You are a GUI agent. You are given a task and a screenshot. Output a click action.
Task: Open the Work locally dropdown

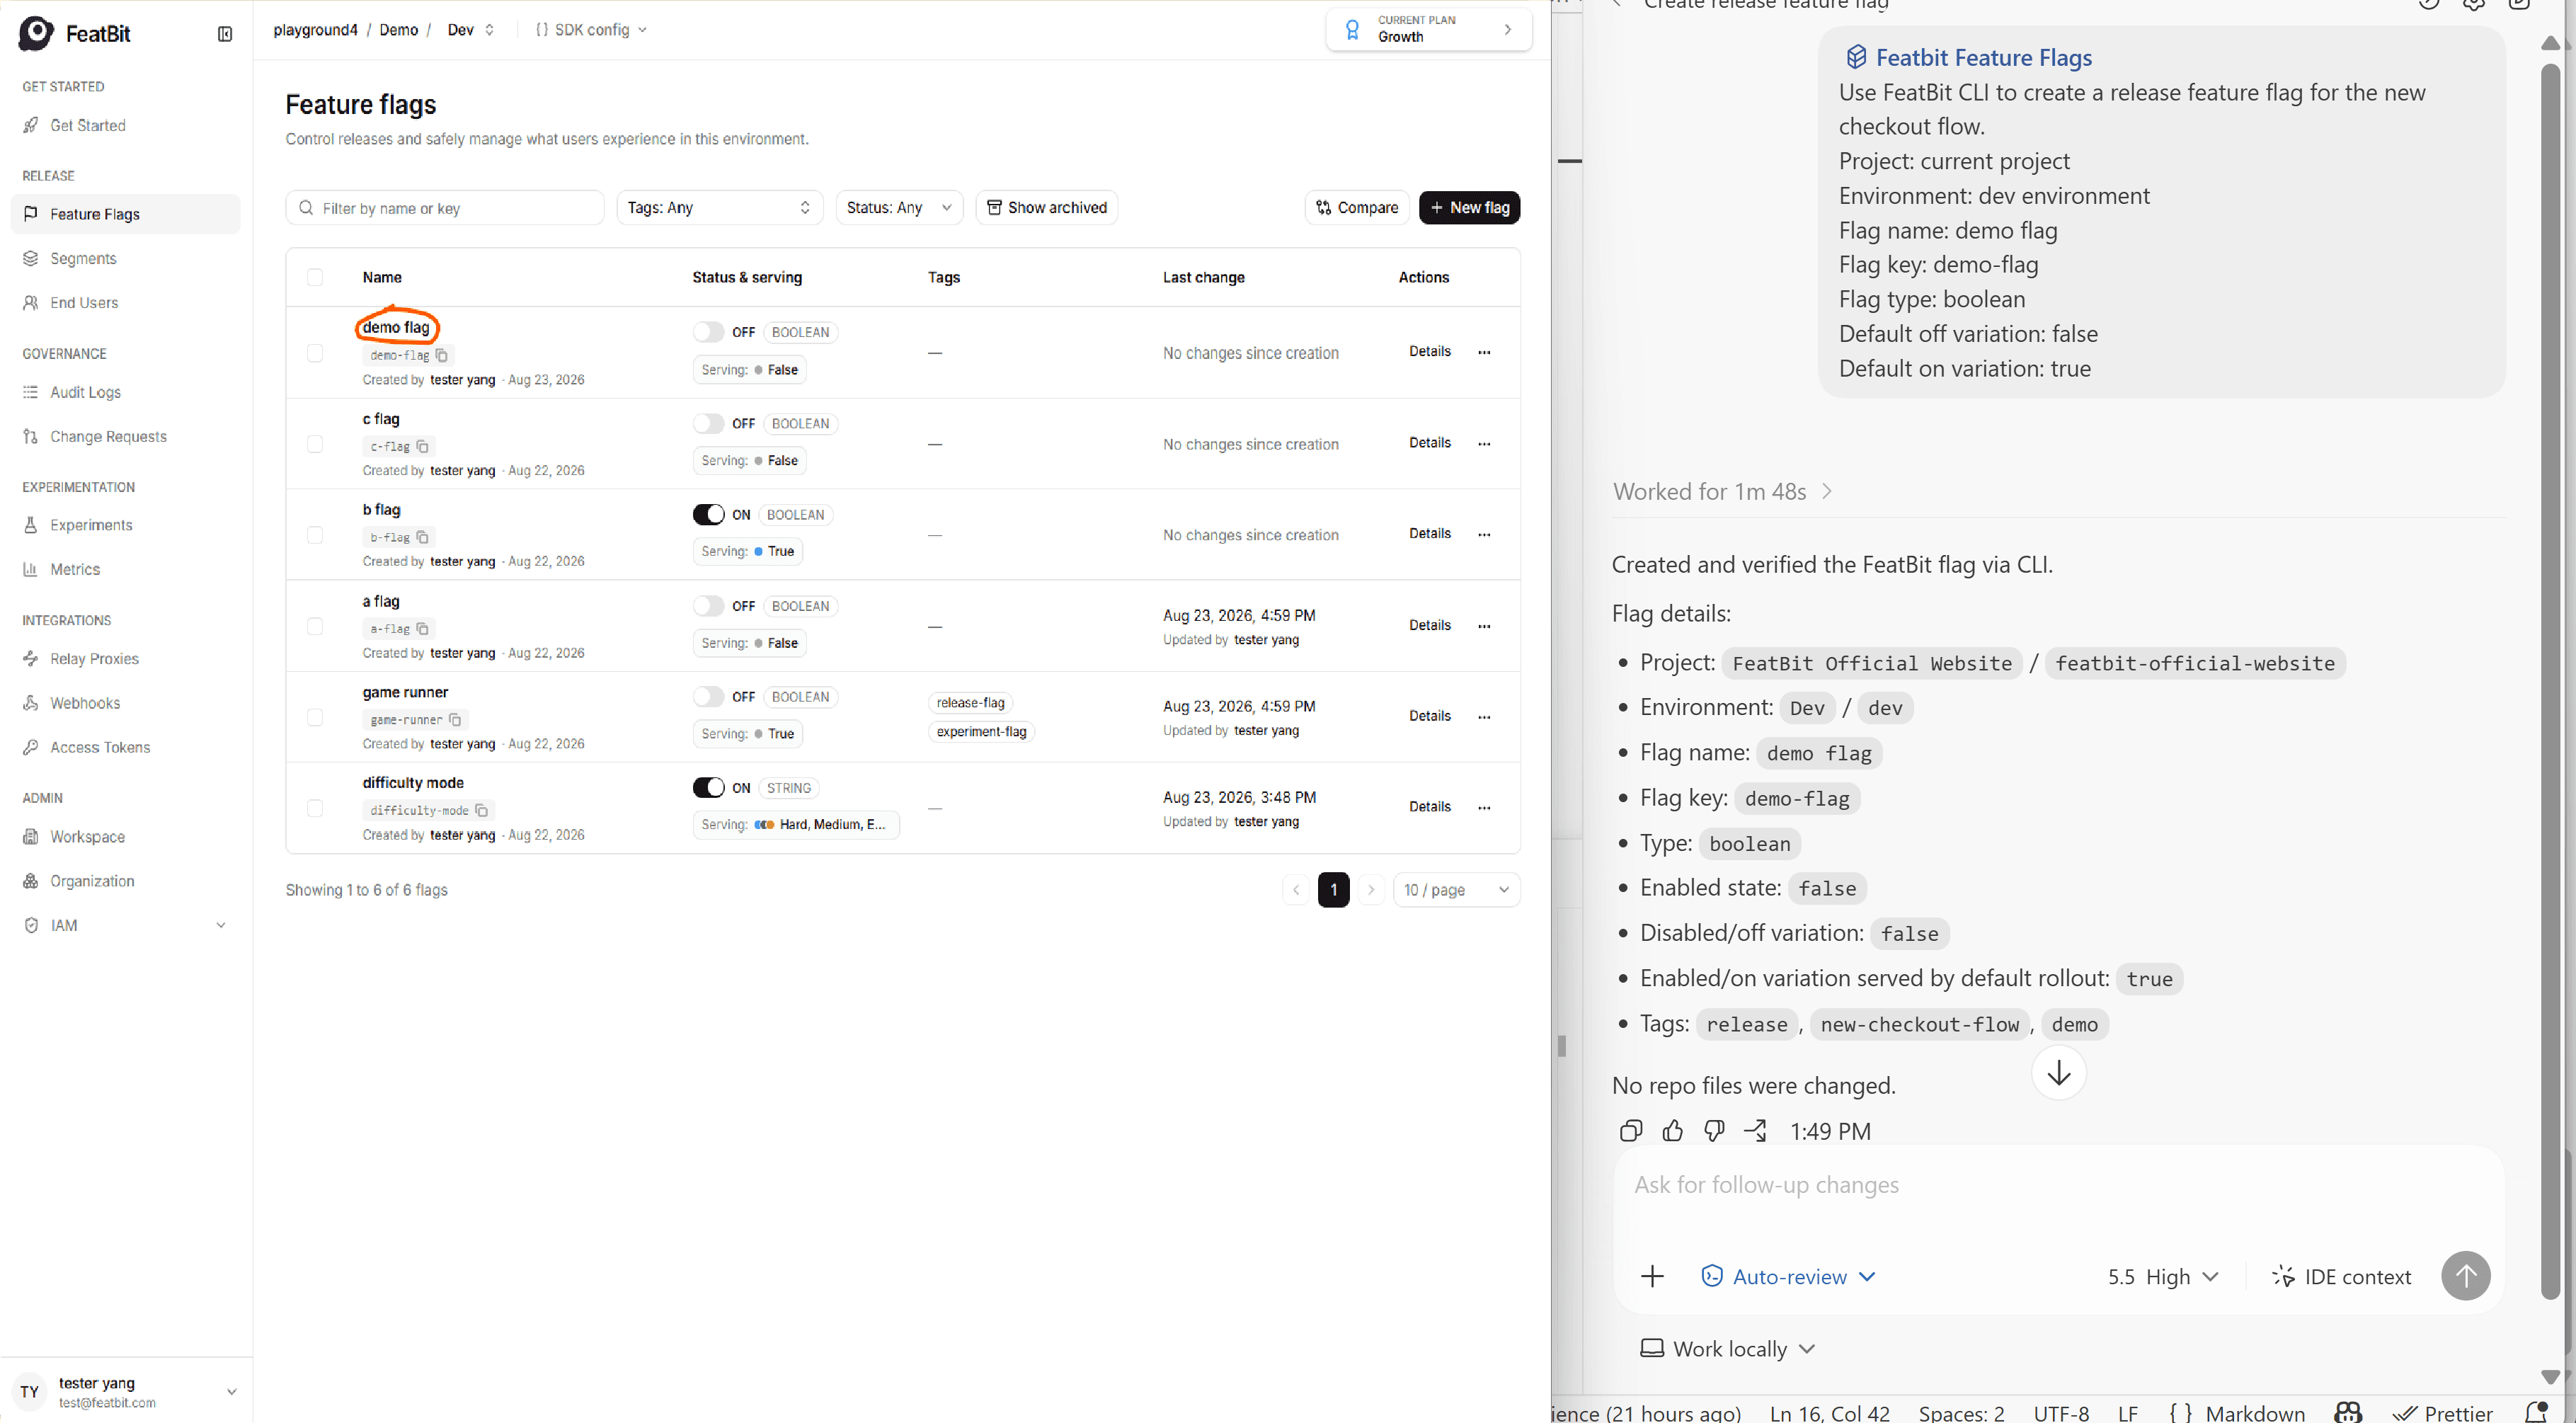pyautogui.click(x=1728, y=1349)
